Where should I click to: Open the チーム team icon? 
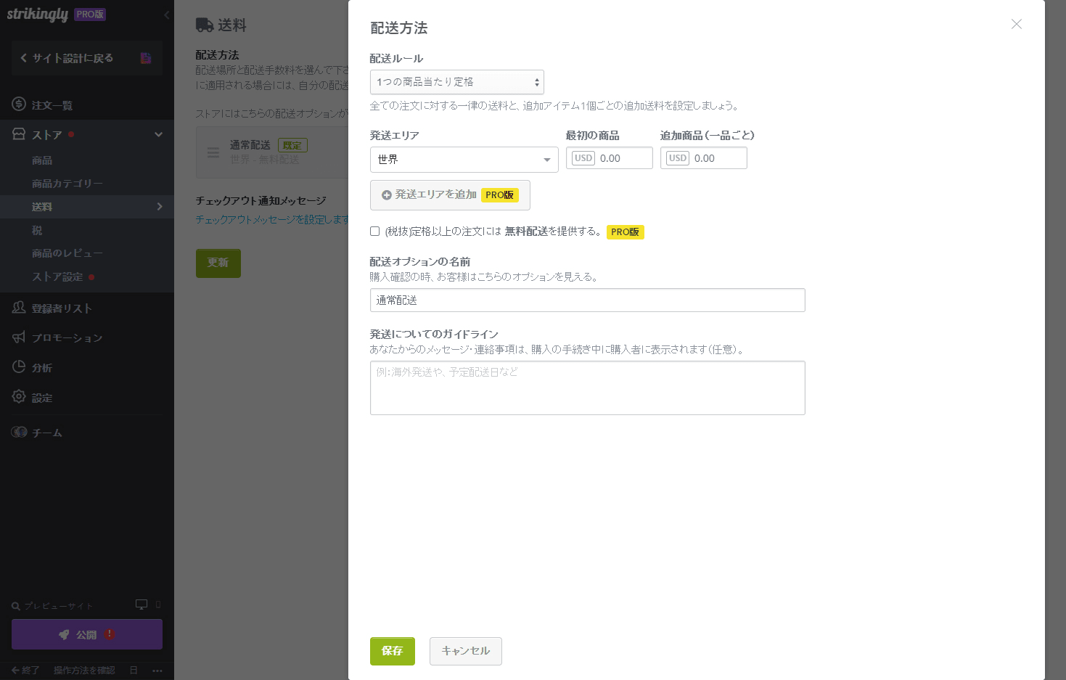(x=19, y=432)
